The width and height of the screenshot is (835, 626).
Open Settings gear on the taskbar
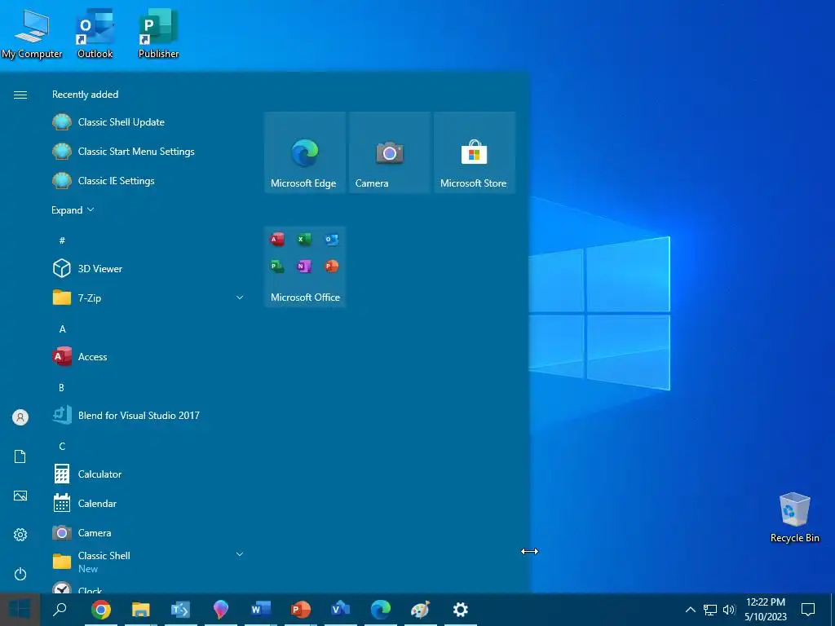click(x=460, y=609)
